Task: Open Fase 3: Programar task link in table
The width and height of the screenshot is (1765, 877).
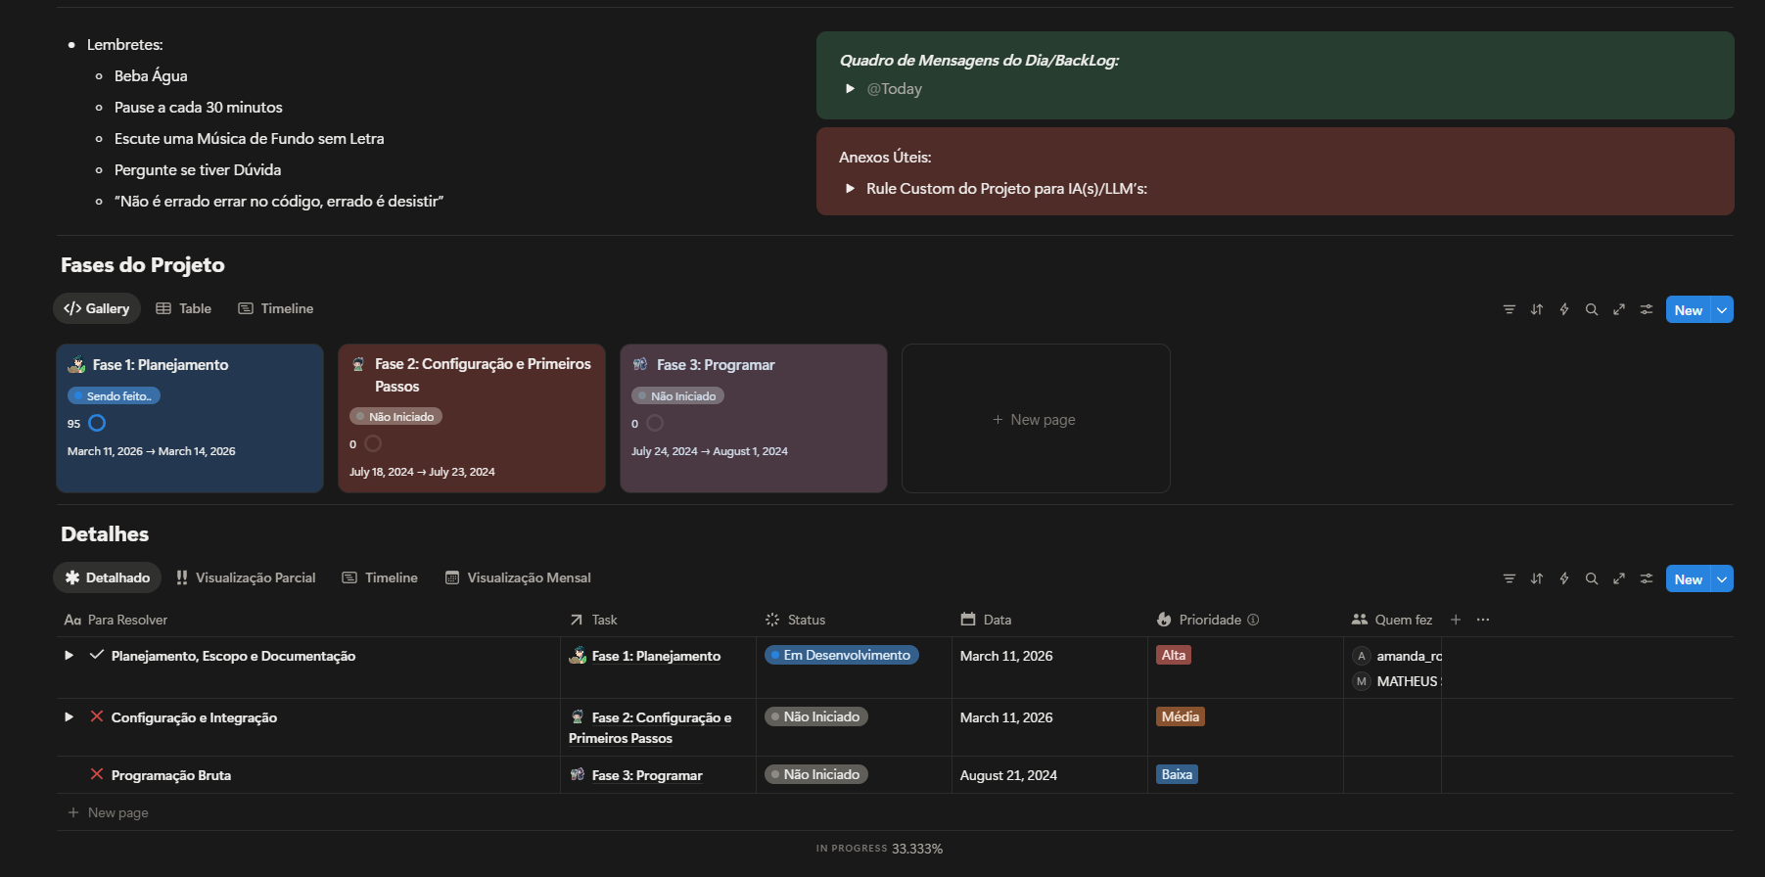Action: pos(647,775)
